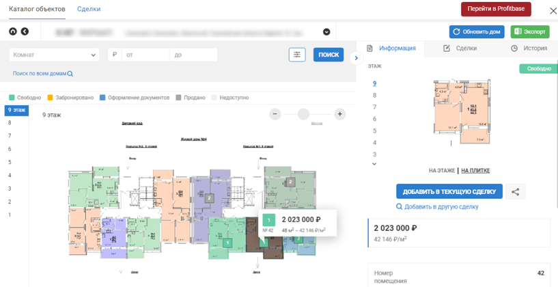Screen dimensions: 558x287
Task: Open the Сделки panel tab
Action: click(460, 48)
